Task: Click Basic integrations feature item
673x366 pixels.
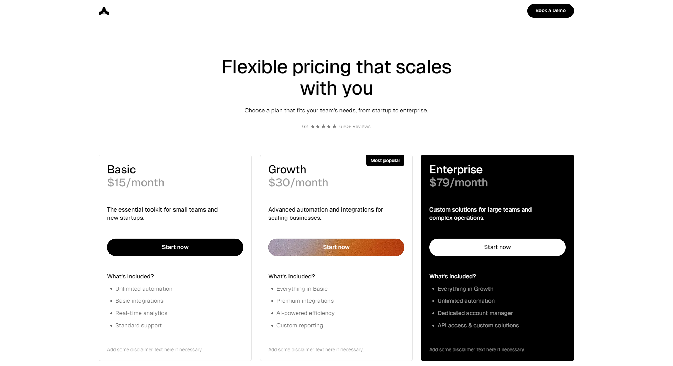Action: point(139,301)
